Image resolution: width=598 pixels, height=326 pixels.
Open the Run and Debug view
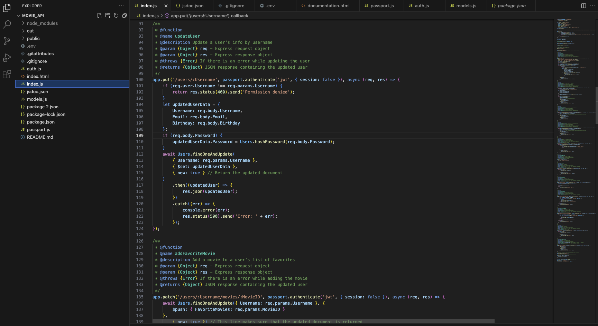pos(7,58)
